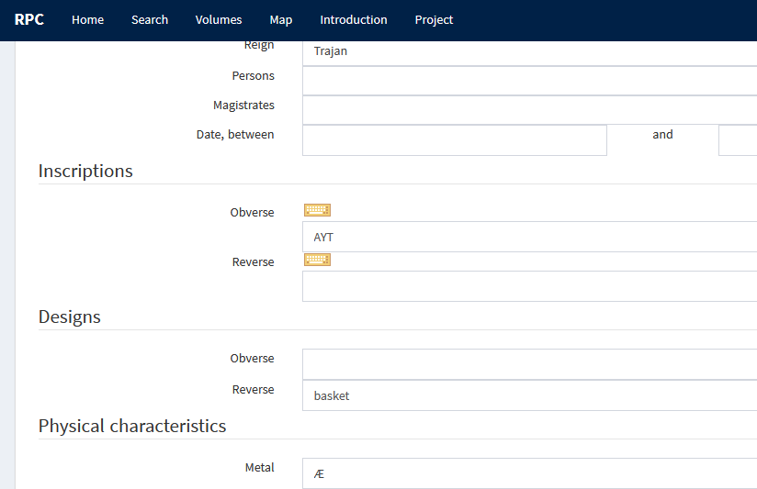757x489 pixels.
Task: Click into the Magistrates field
Action: coord(529,110)
